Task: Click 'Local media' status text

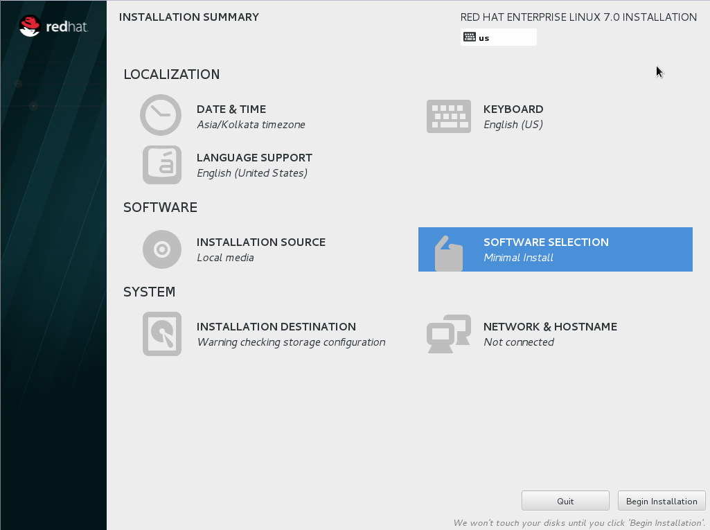Action: point(225,258)
